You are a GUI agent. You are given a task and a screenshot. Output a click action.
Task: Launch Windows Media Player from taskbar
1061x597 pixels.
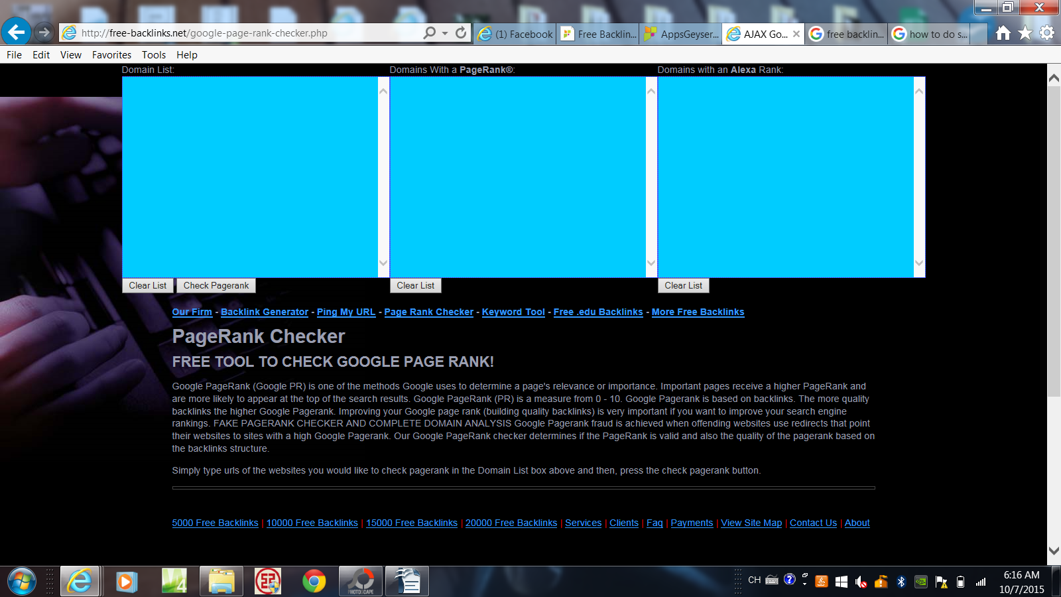tap(126, 582)
